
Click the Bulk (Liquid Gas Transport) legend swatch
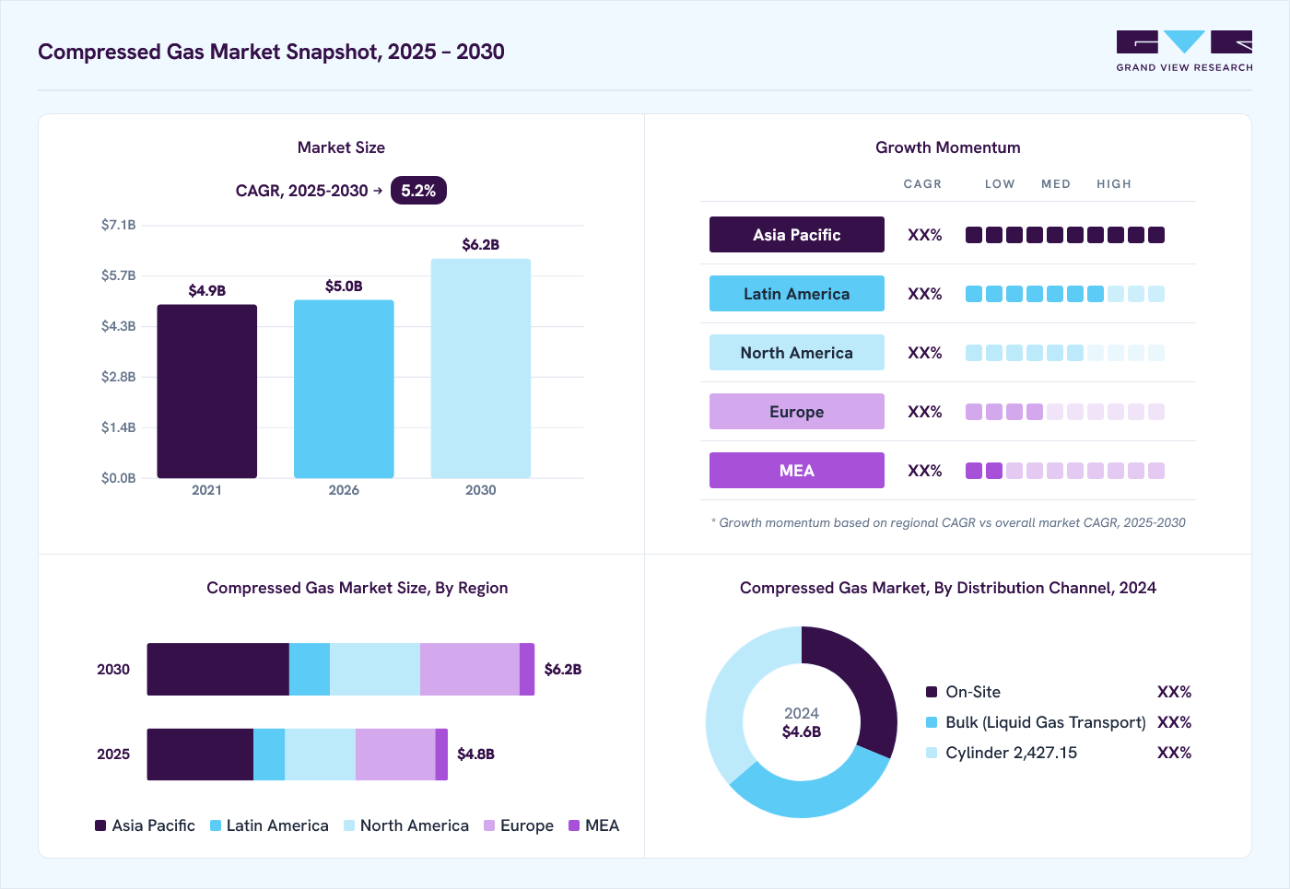point(932,722)
